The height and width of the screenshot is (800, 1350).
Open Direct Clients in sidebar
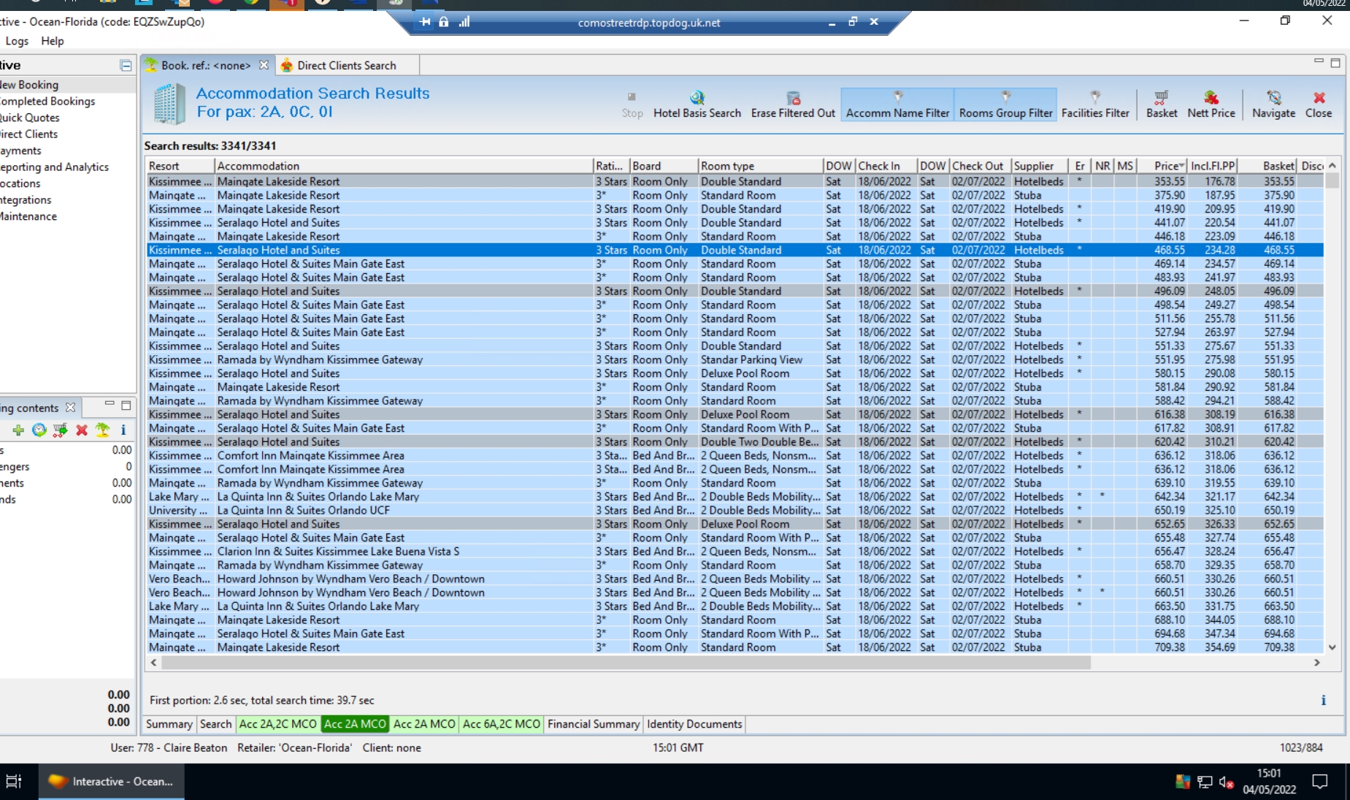click(28, 134)
